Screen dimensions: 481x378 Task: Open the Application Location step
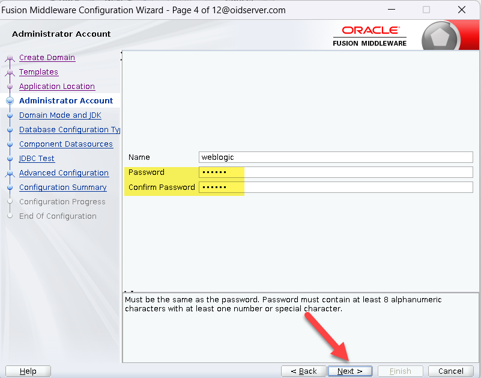click(x=57, y=87)
